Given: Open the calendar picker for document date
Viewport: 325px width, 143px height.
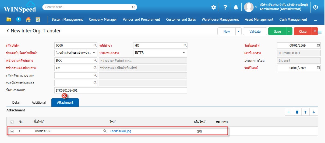Looking at the screenshot, I should (318, 45).
